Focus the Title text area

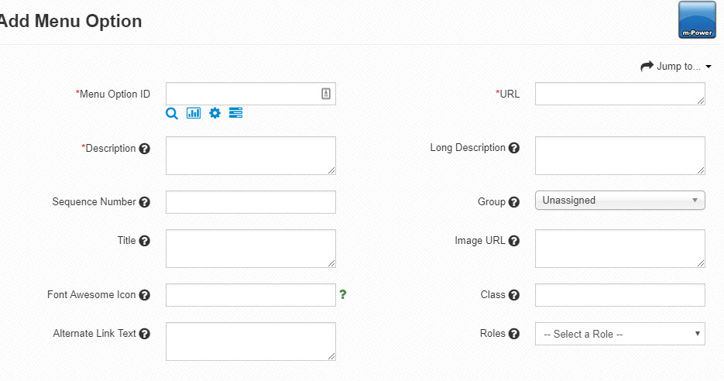(251, 249)
